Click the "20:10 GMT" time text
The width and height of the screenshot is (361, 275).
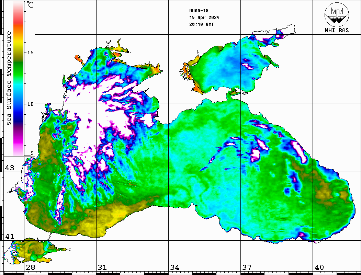pyautogui.click(x=201, y=24)
